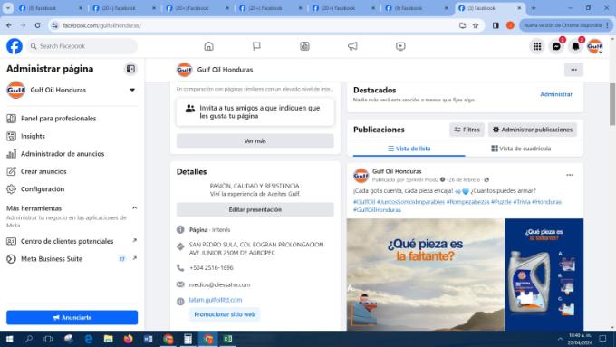The image size is (616, 347).
Task: Open the post options three-dots menu
Action: point(570,175)
